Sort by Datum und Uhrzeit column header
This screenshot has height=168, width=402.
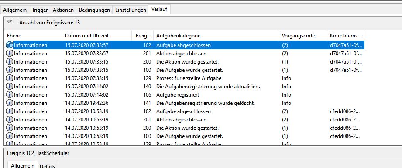97,36
